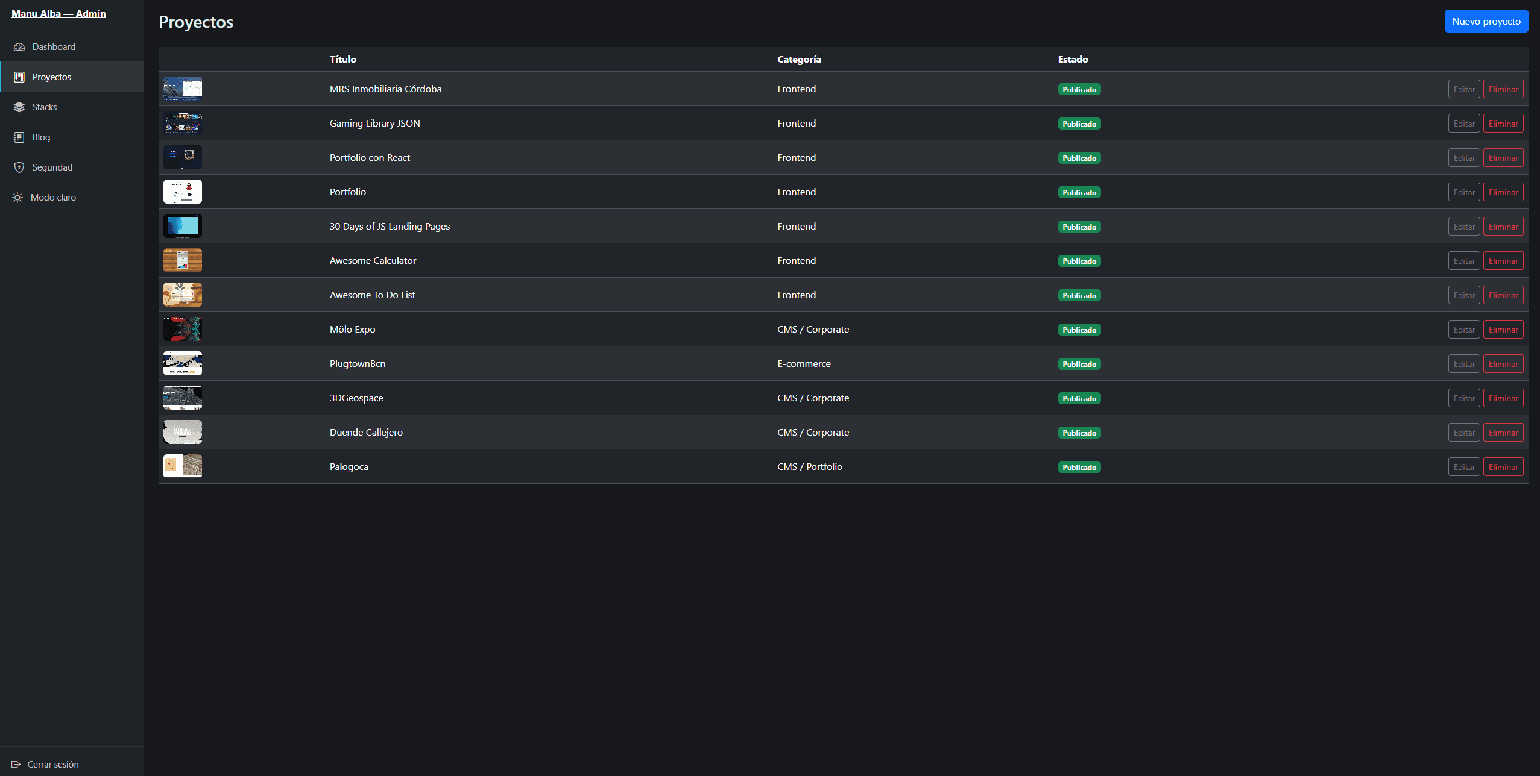Click the sun icon for Modo claro
The height and width of the screenshot is (776, 1540).
coord(17,198)
